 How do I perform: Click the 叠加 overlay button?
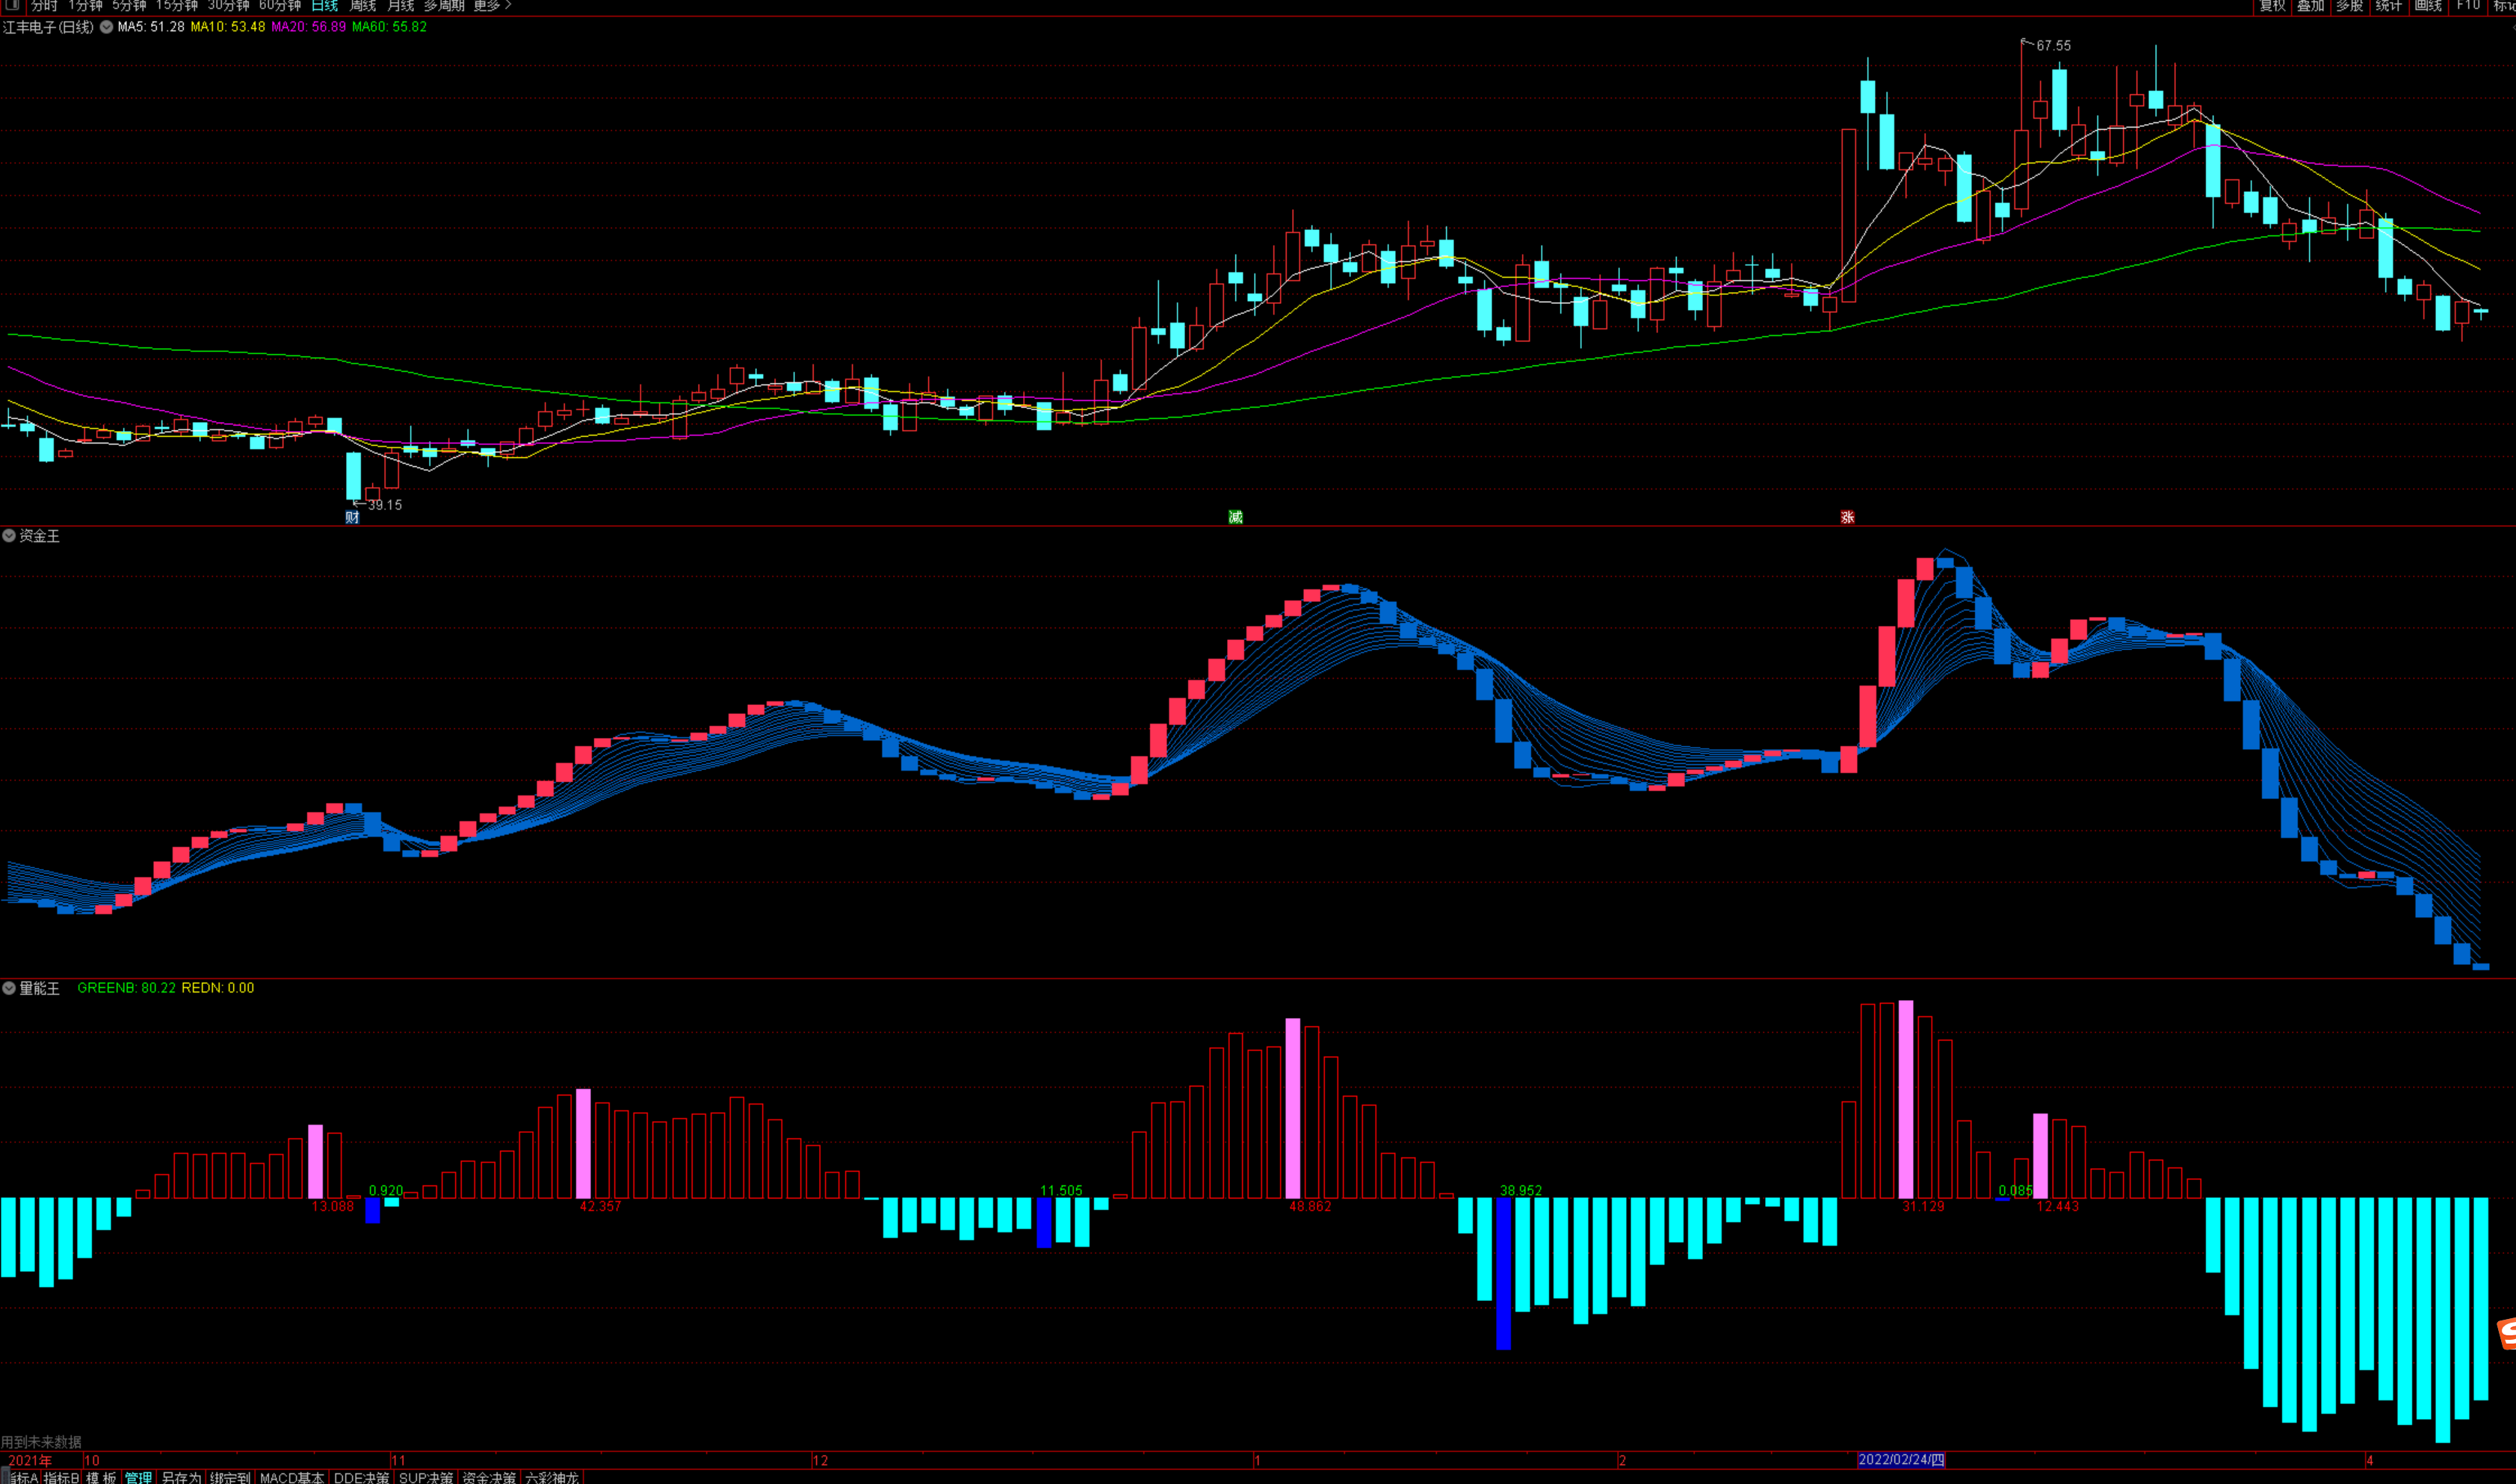2311,5
